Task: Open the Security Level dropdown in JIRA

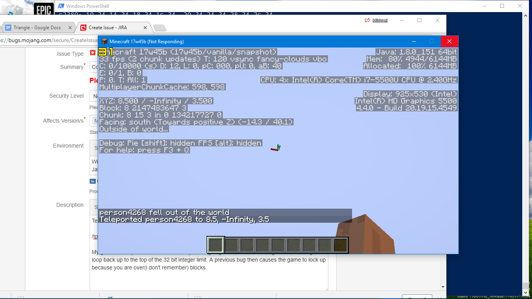Action: pos(94,96)
